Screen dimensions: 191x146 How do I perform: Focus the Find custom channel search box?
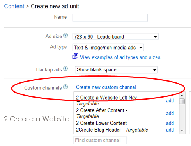click(x=100, y=140)
